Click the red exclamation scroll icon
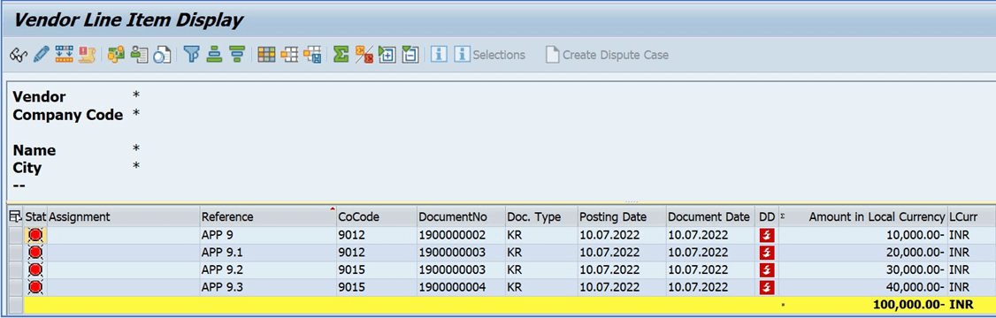Viewport: 996px width, 318px height. click(x=87, y=55)
